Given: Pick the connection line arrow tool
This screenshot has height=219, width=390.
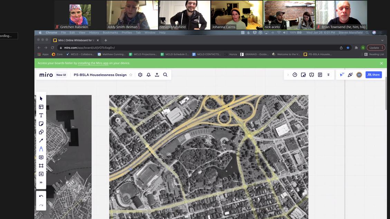Looking at the screenshot, I should point(41,141).
